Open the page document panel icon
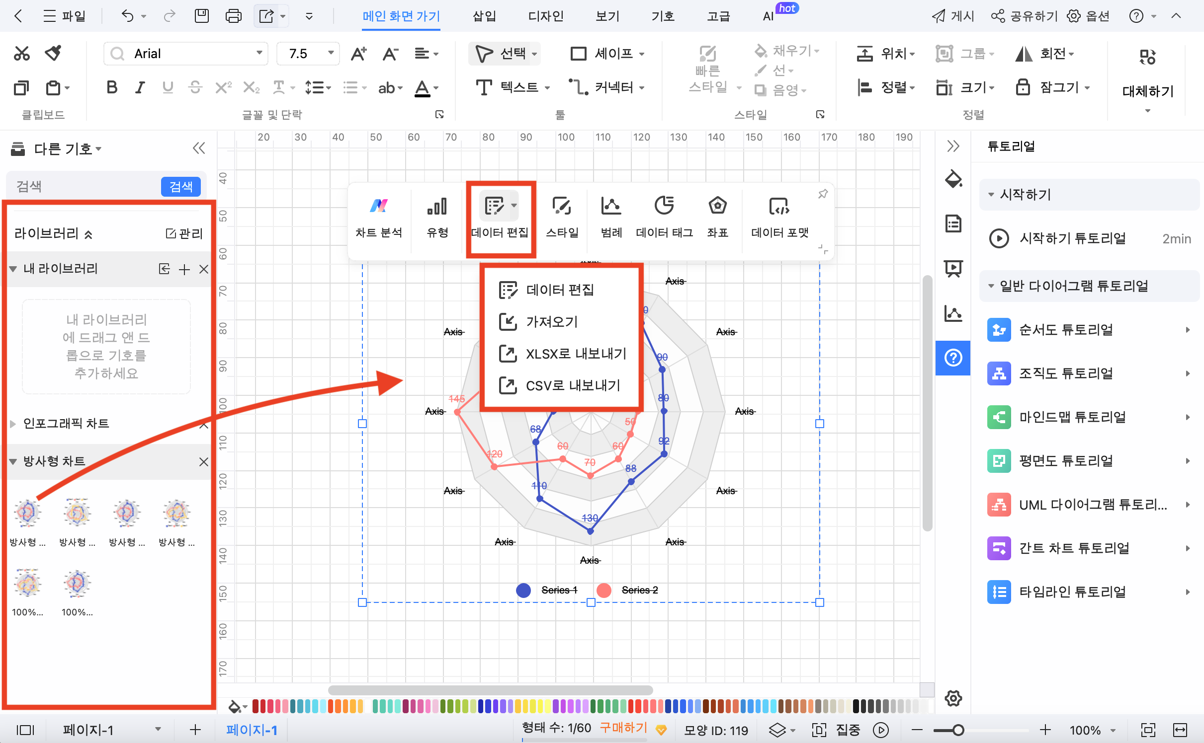1204x743 pixels. tap(953, 224)
